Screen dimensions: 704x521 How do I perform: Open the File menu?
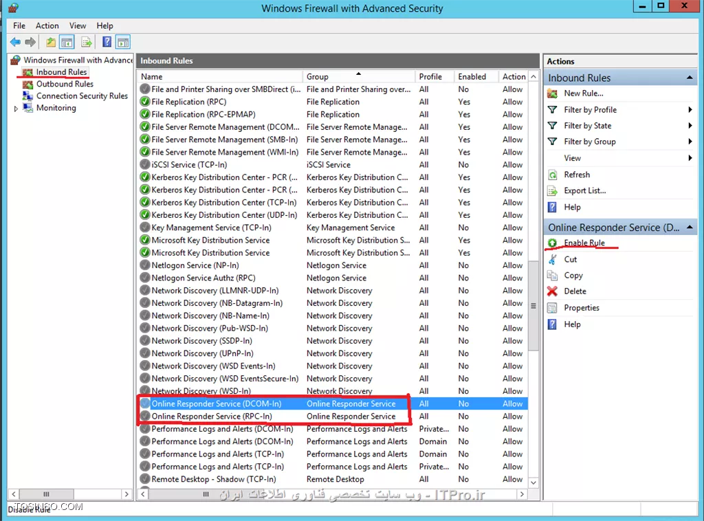(x=19, y=25)
